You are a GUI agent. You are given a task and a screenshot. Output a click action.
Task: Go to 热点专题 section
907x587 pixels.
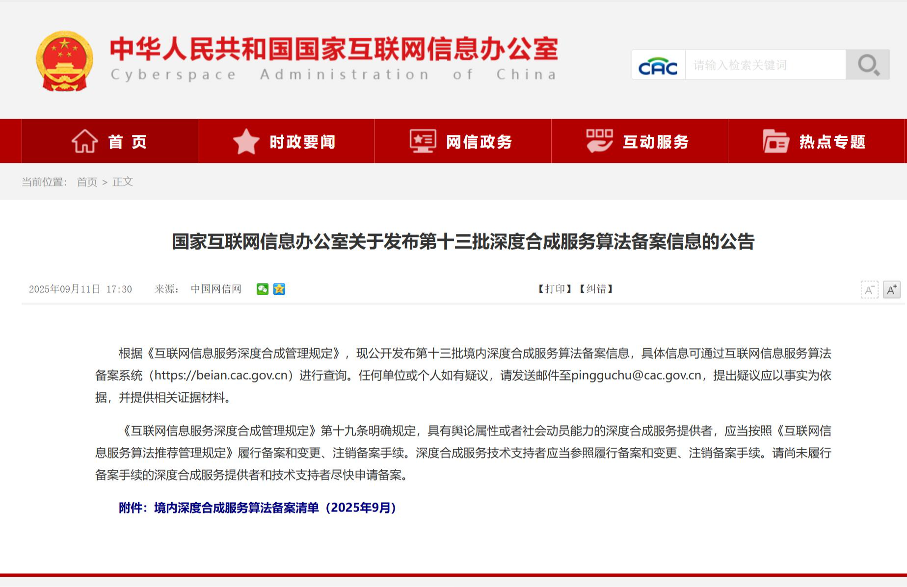[832, 142]
